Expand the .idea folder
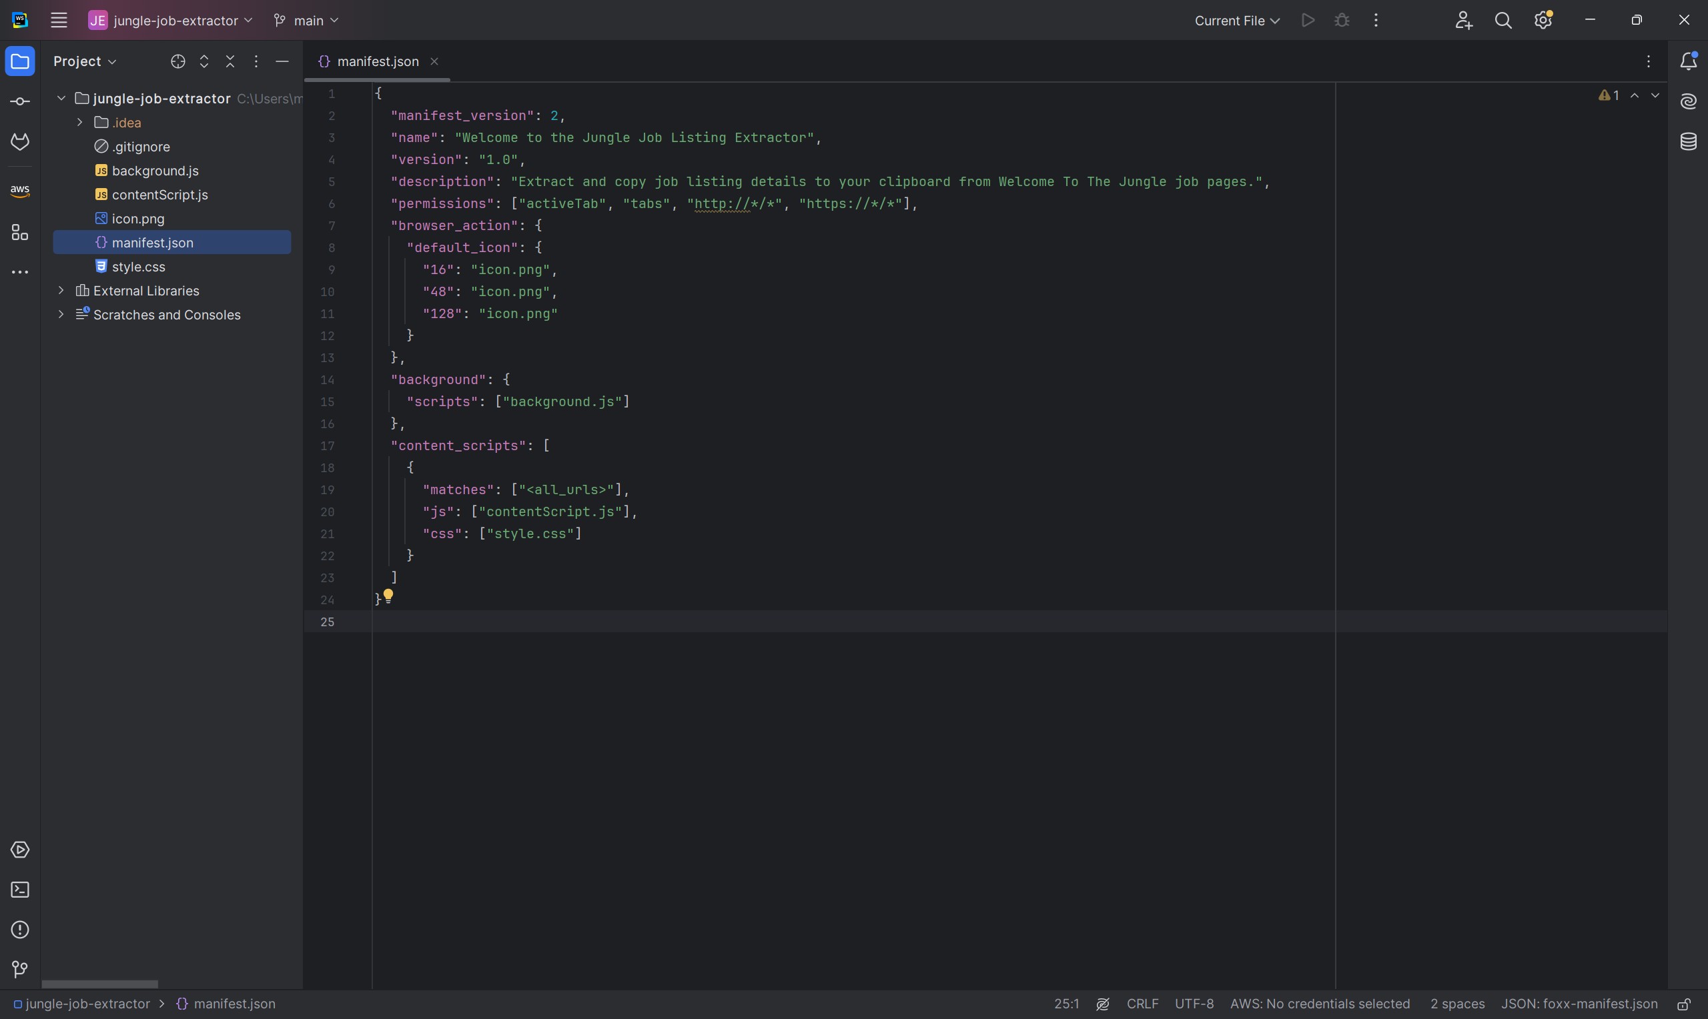The width and height of the screenshot is (1708, 1019). point(79,122)
